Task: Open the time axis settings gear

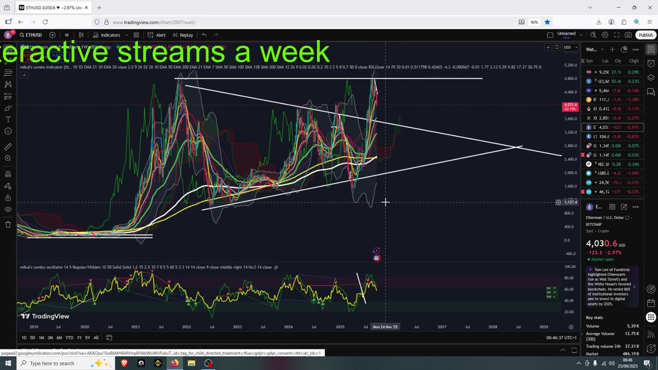Action: [571, 327]
